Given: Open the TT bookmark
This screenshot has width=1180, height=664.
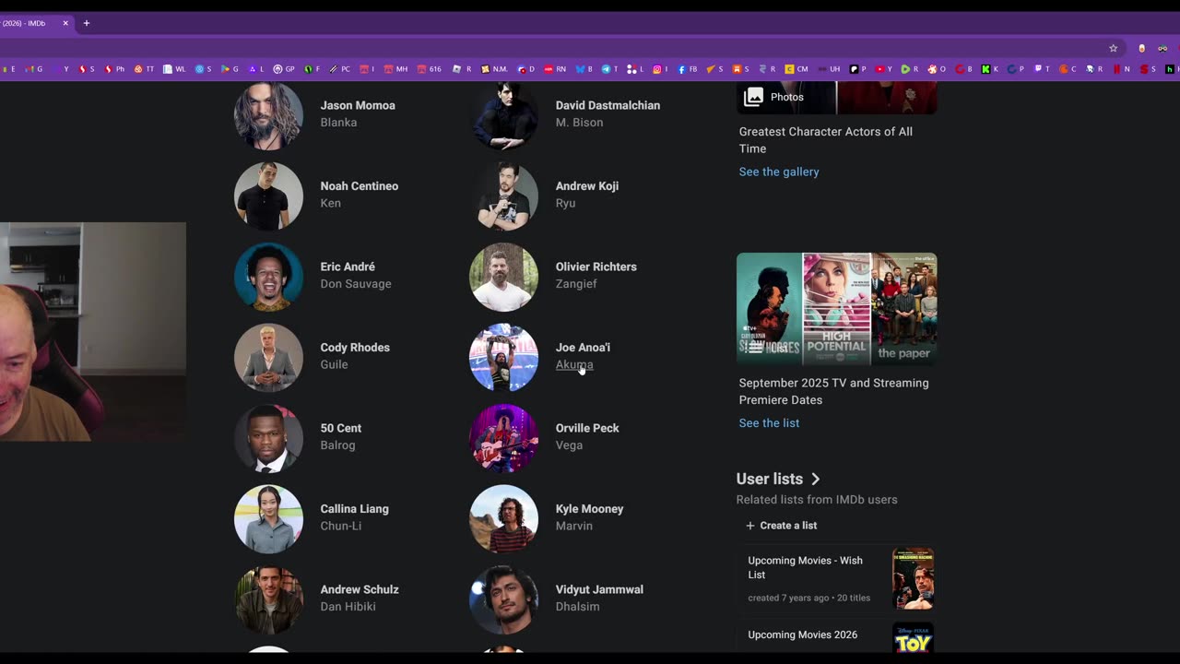Looking at the screenshot, I should click(144, 69).
